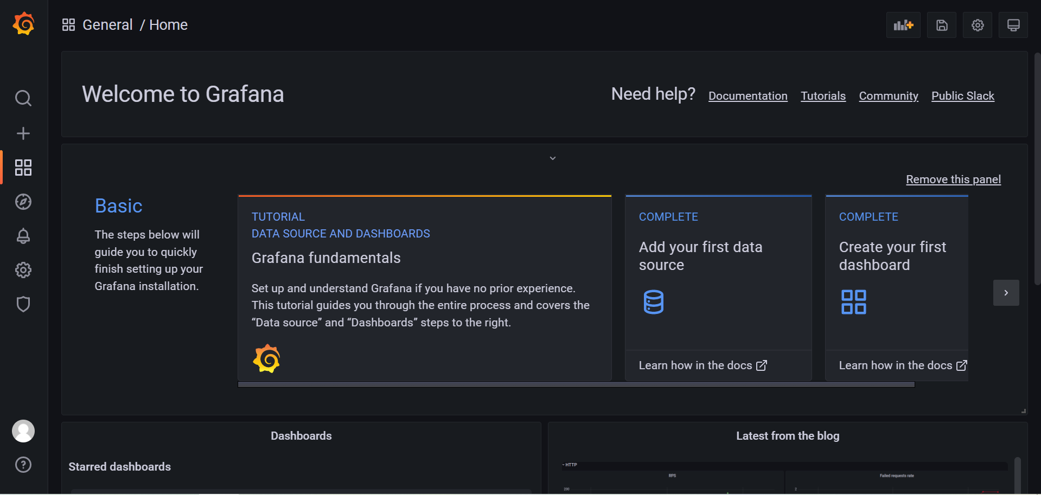Select Home in the breadcrumb
The image size is (1041, 495).
[168, 24]
